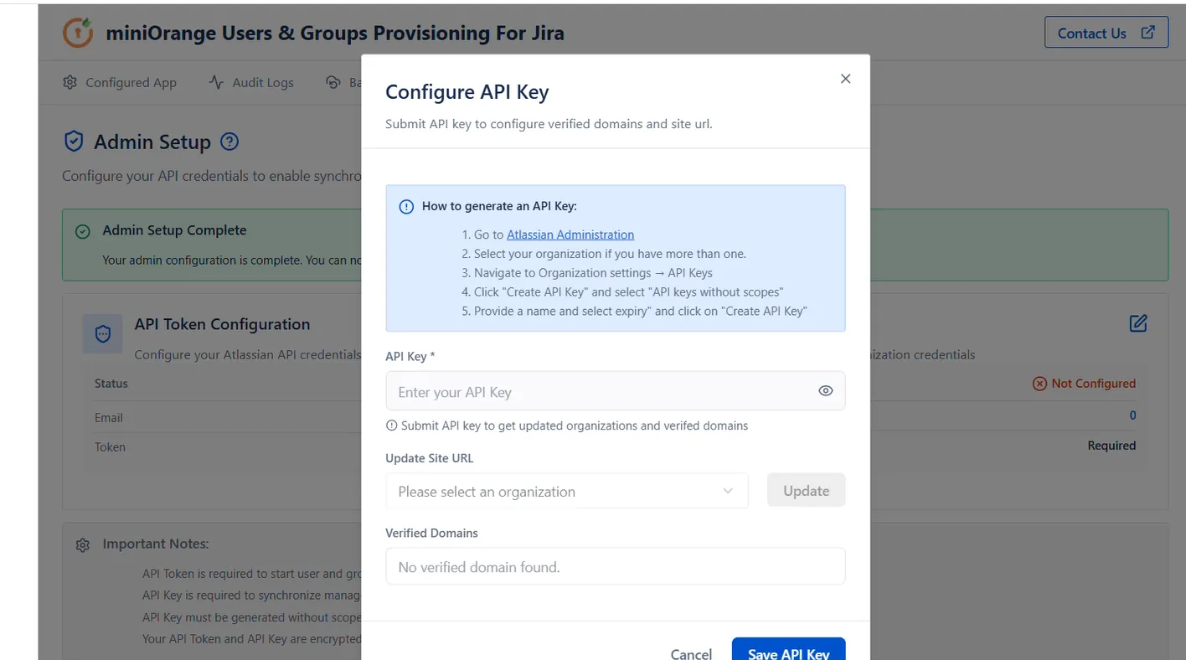Click the Required text on the right card
The height and width of the screenshot is (660, 1186).
(1111, 446)
